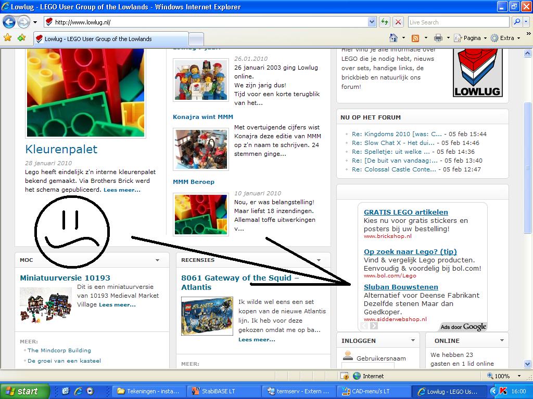Start the Live Search with the magnifier icon
The image size is (533, 399).
(517, 22)
